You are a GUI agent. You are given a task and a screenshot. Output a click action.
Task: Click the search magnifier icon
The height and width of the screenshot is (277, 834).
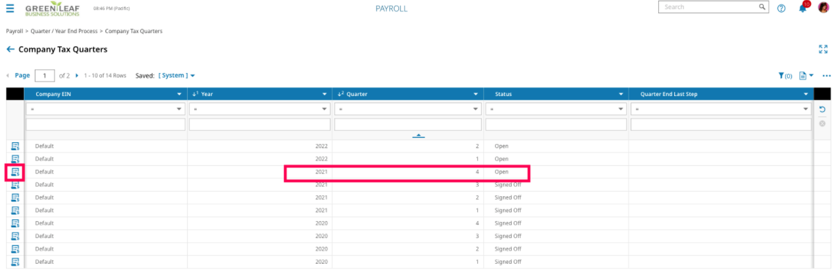(762, 7)
